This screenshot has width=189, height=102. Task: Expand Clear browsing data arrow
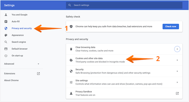177,49
